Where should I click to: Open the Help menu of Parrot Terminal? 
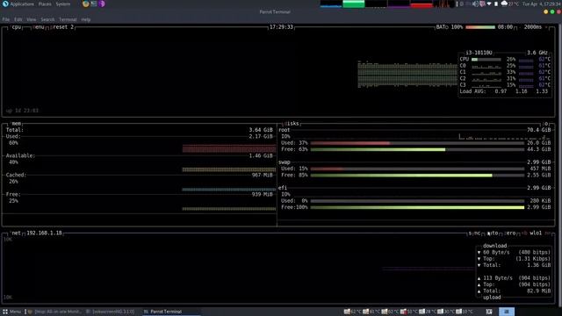pyautogui.click(x=86, y=19)
